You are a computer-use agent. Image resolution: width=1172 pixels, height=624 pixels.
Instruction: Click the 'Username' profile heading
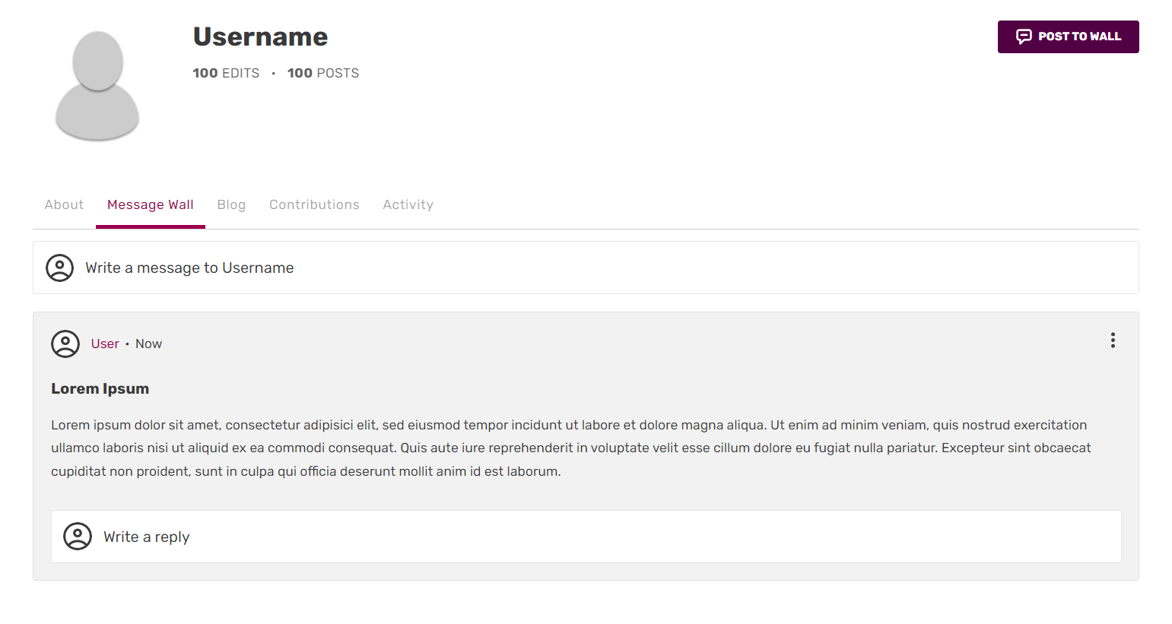click(260, 37)
